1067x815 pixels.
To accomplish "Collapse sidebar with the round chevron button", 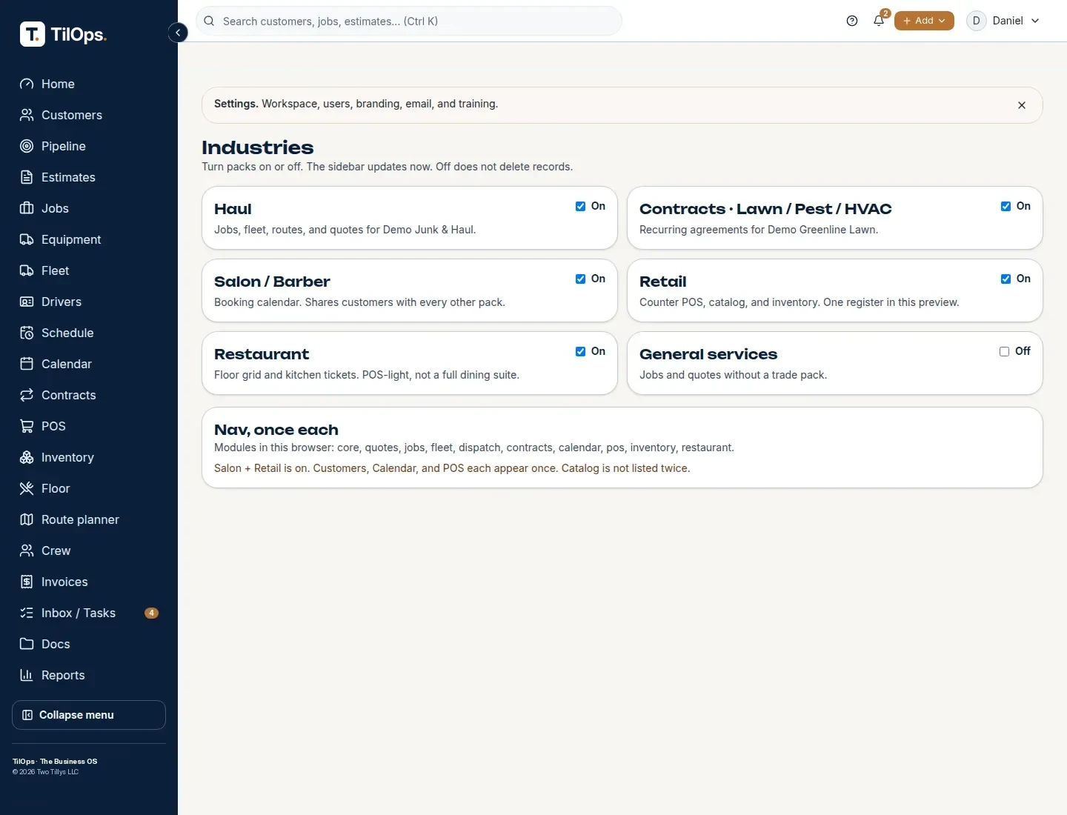I will (178, 33).
